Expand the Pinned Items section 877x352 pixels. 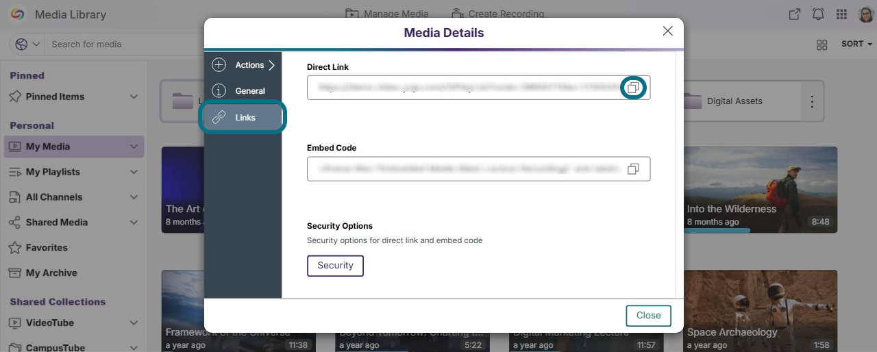(x=134, y=97)
